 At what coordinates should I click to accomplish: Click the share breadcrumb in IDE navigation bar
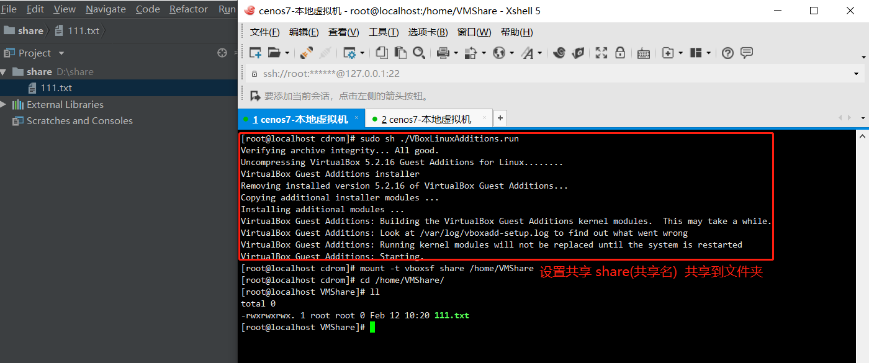pyautogui.click(x=24, y=30)
